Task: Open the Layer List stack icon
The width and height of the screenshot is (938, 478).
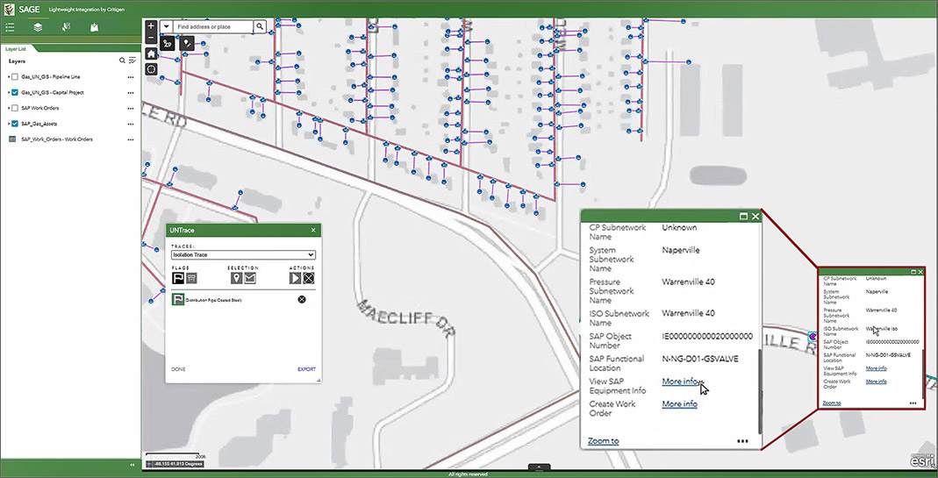Action: pos(38,27)
